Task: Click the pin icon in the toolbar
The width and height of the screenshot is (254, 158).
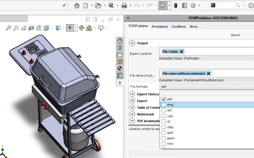Action: tap(64, 6)
